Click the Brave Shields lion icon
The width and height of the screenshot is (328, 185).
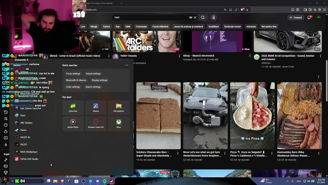point(242,10)
